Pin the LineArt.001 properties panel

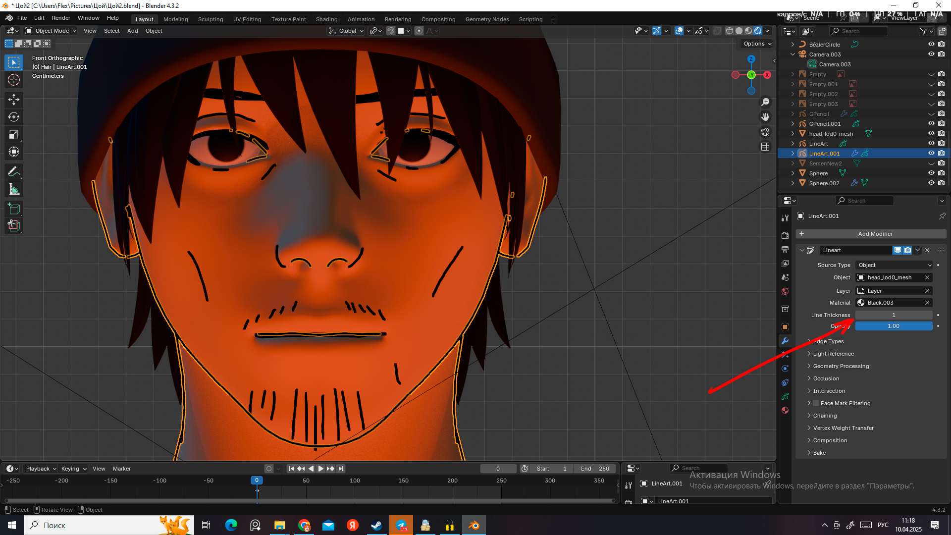[942, 216]
